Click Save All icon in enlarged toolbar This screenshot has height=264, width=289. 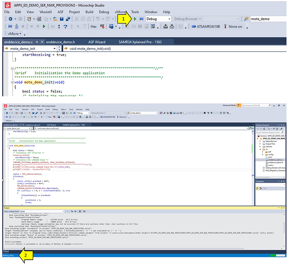68,19
